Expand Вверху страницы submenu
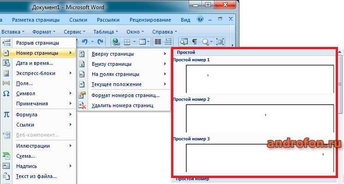This screenshot has width=344, height=184. point(124,54)
